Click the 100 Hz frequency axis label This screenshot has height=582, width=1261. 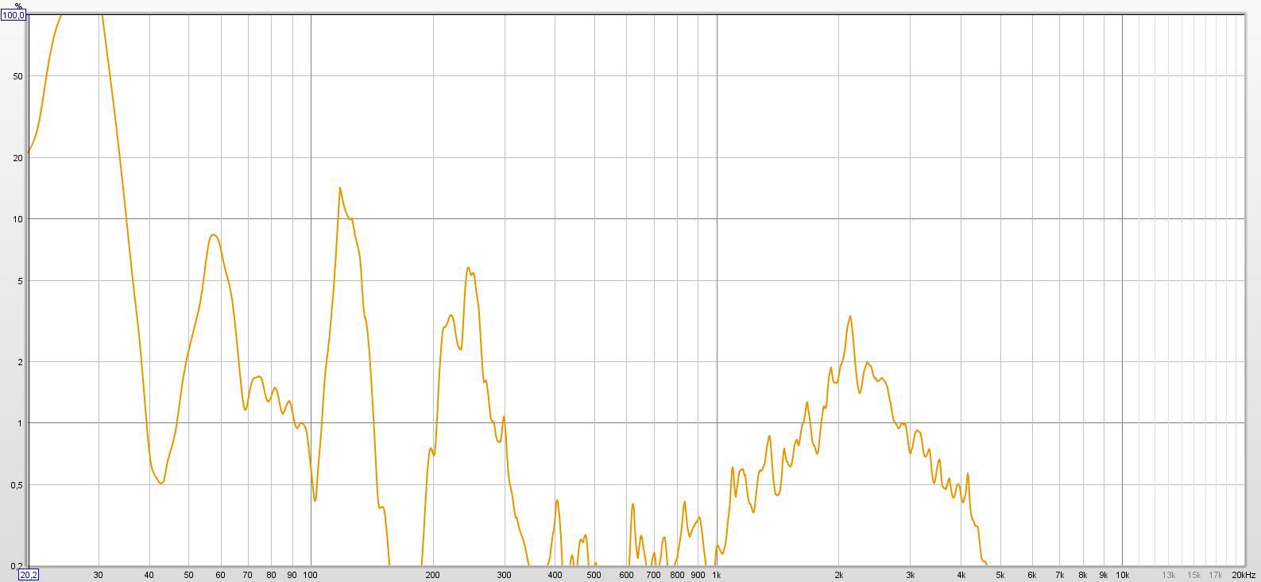point(311,575)
